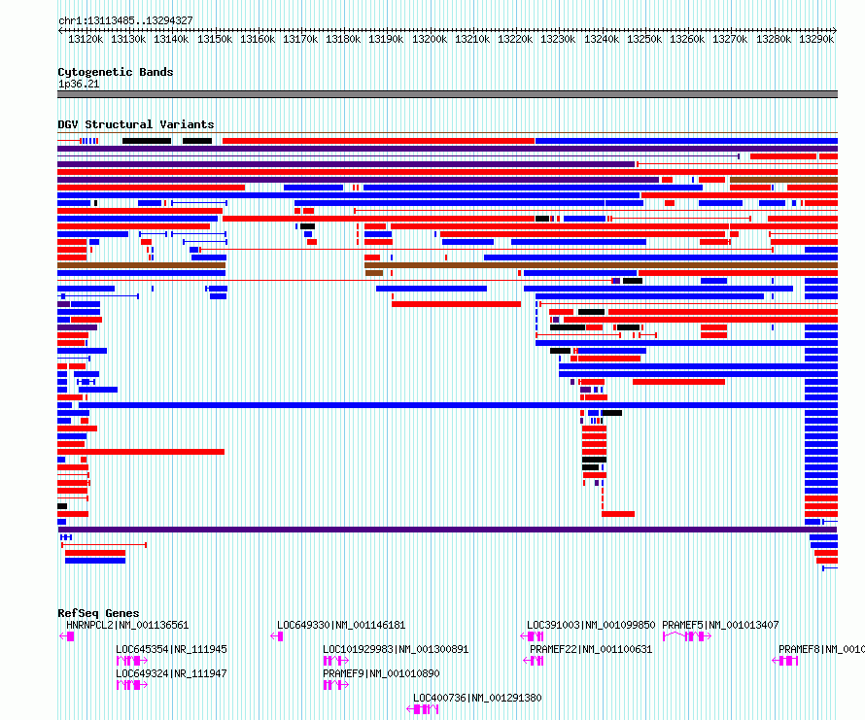Select the LOC391003 gene glyph

[x=533, y=636]
